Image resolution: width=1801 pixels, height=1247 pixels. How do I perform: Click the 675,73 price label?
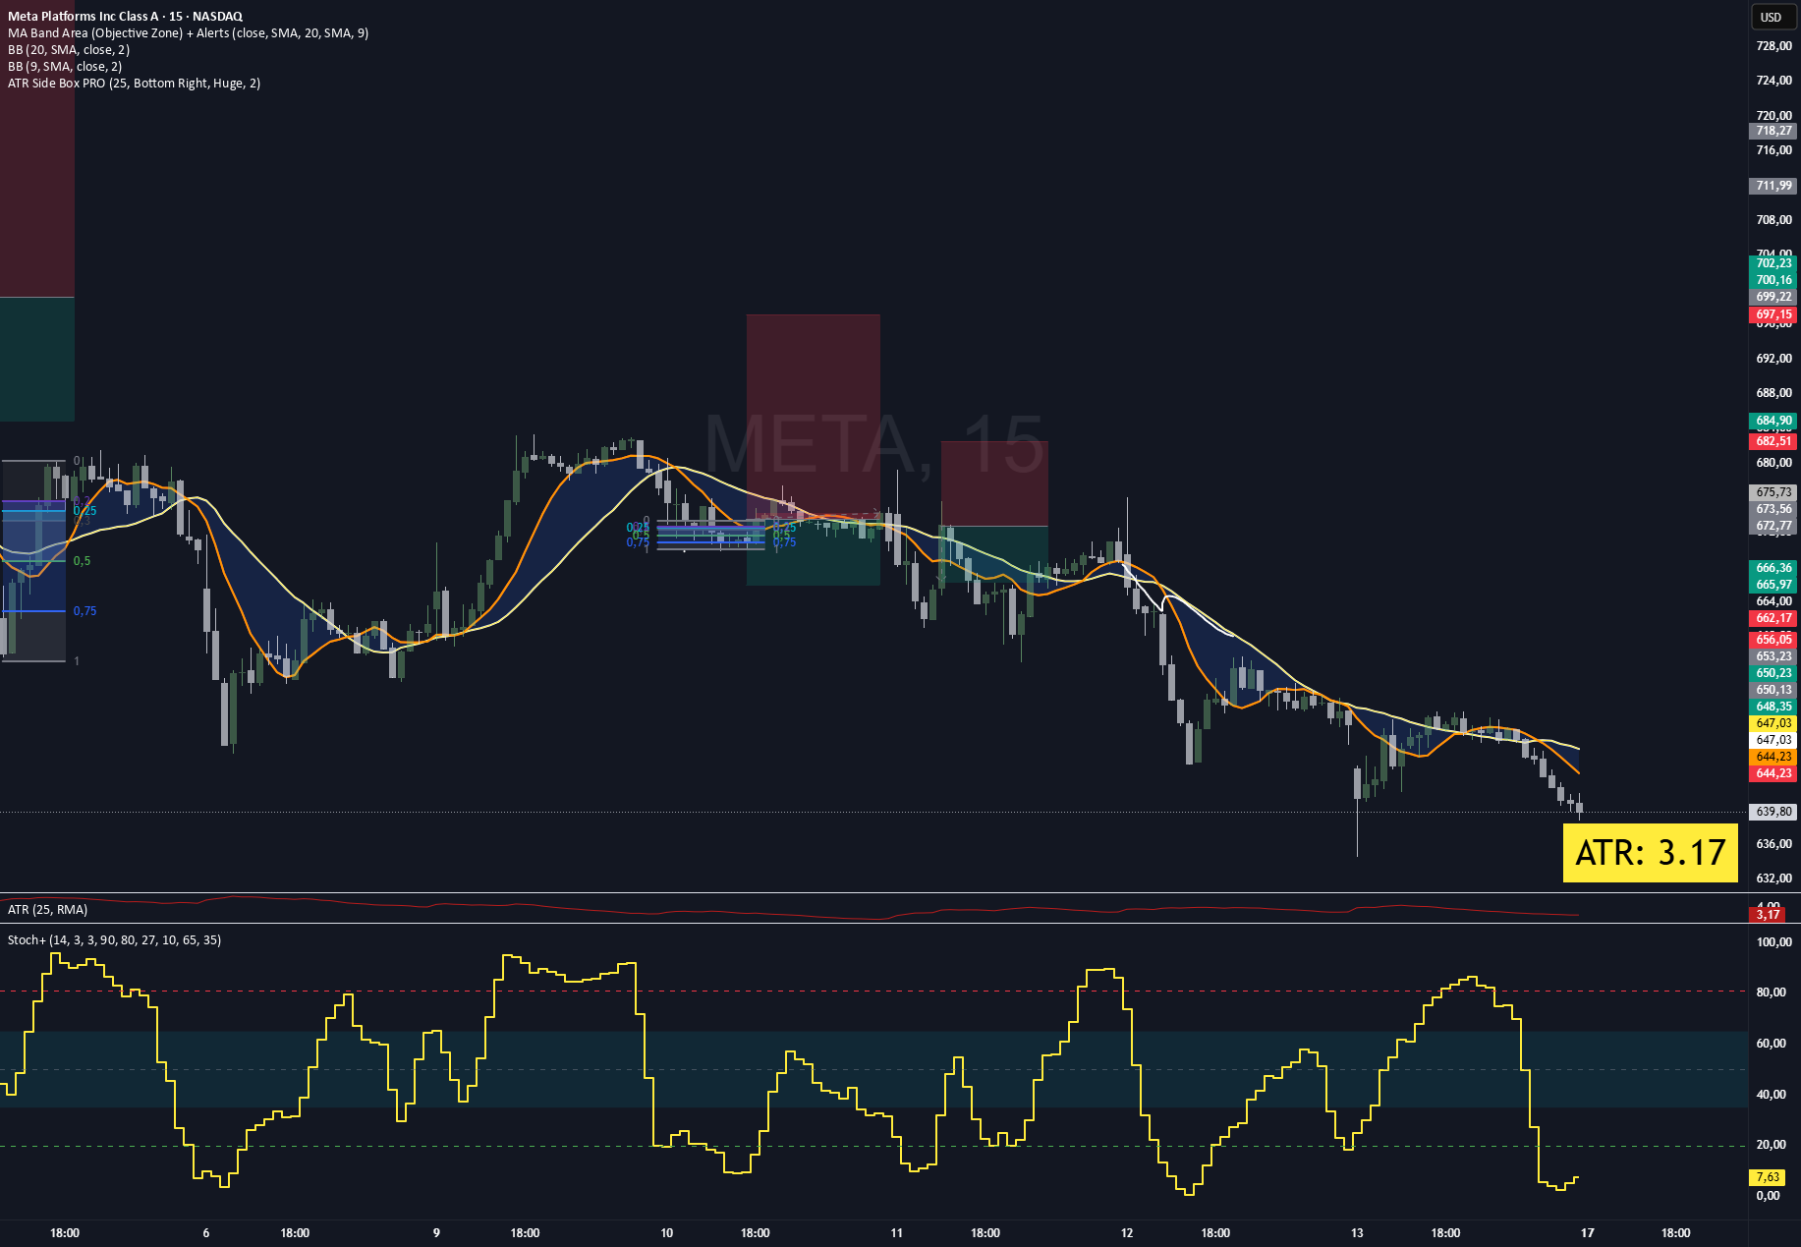(1773, 492)
